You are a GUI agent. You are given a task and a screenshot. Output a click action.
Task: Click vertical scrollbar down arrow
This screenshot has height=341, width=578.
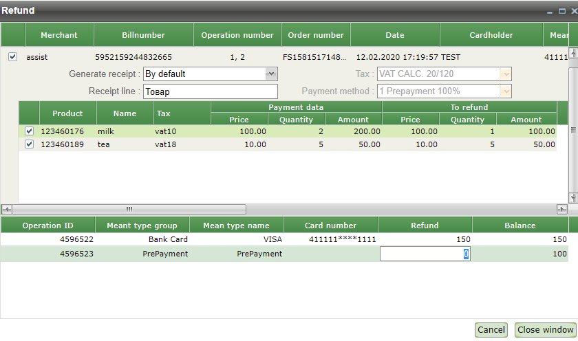pyautogui.click(x=573, y=198)
